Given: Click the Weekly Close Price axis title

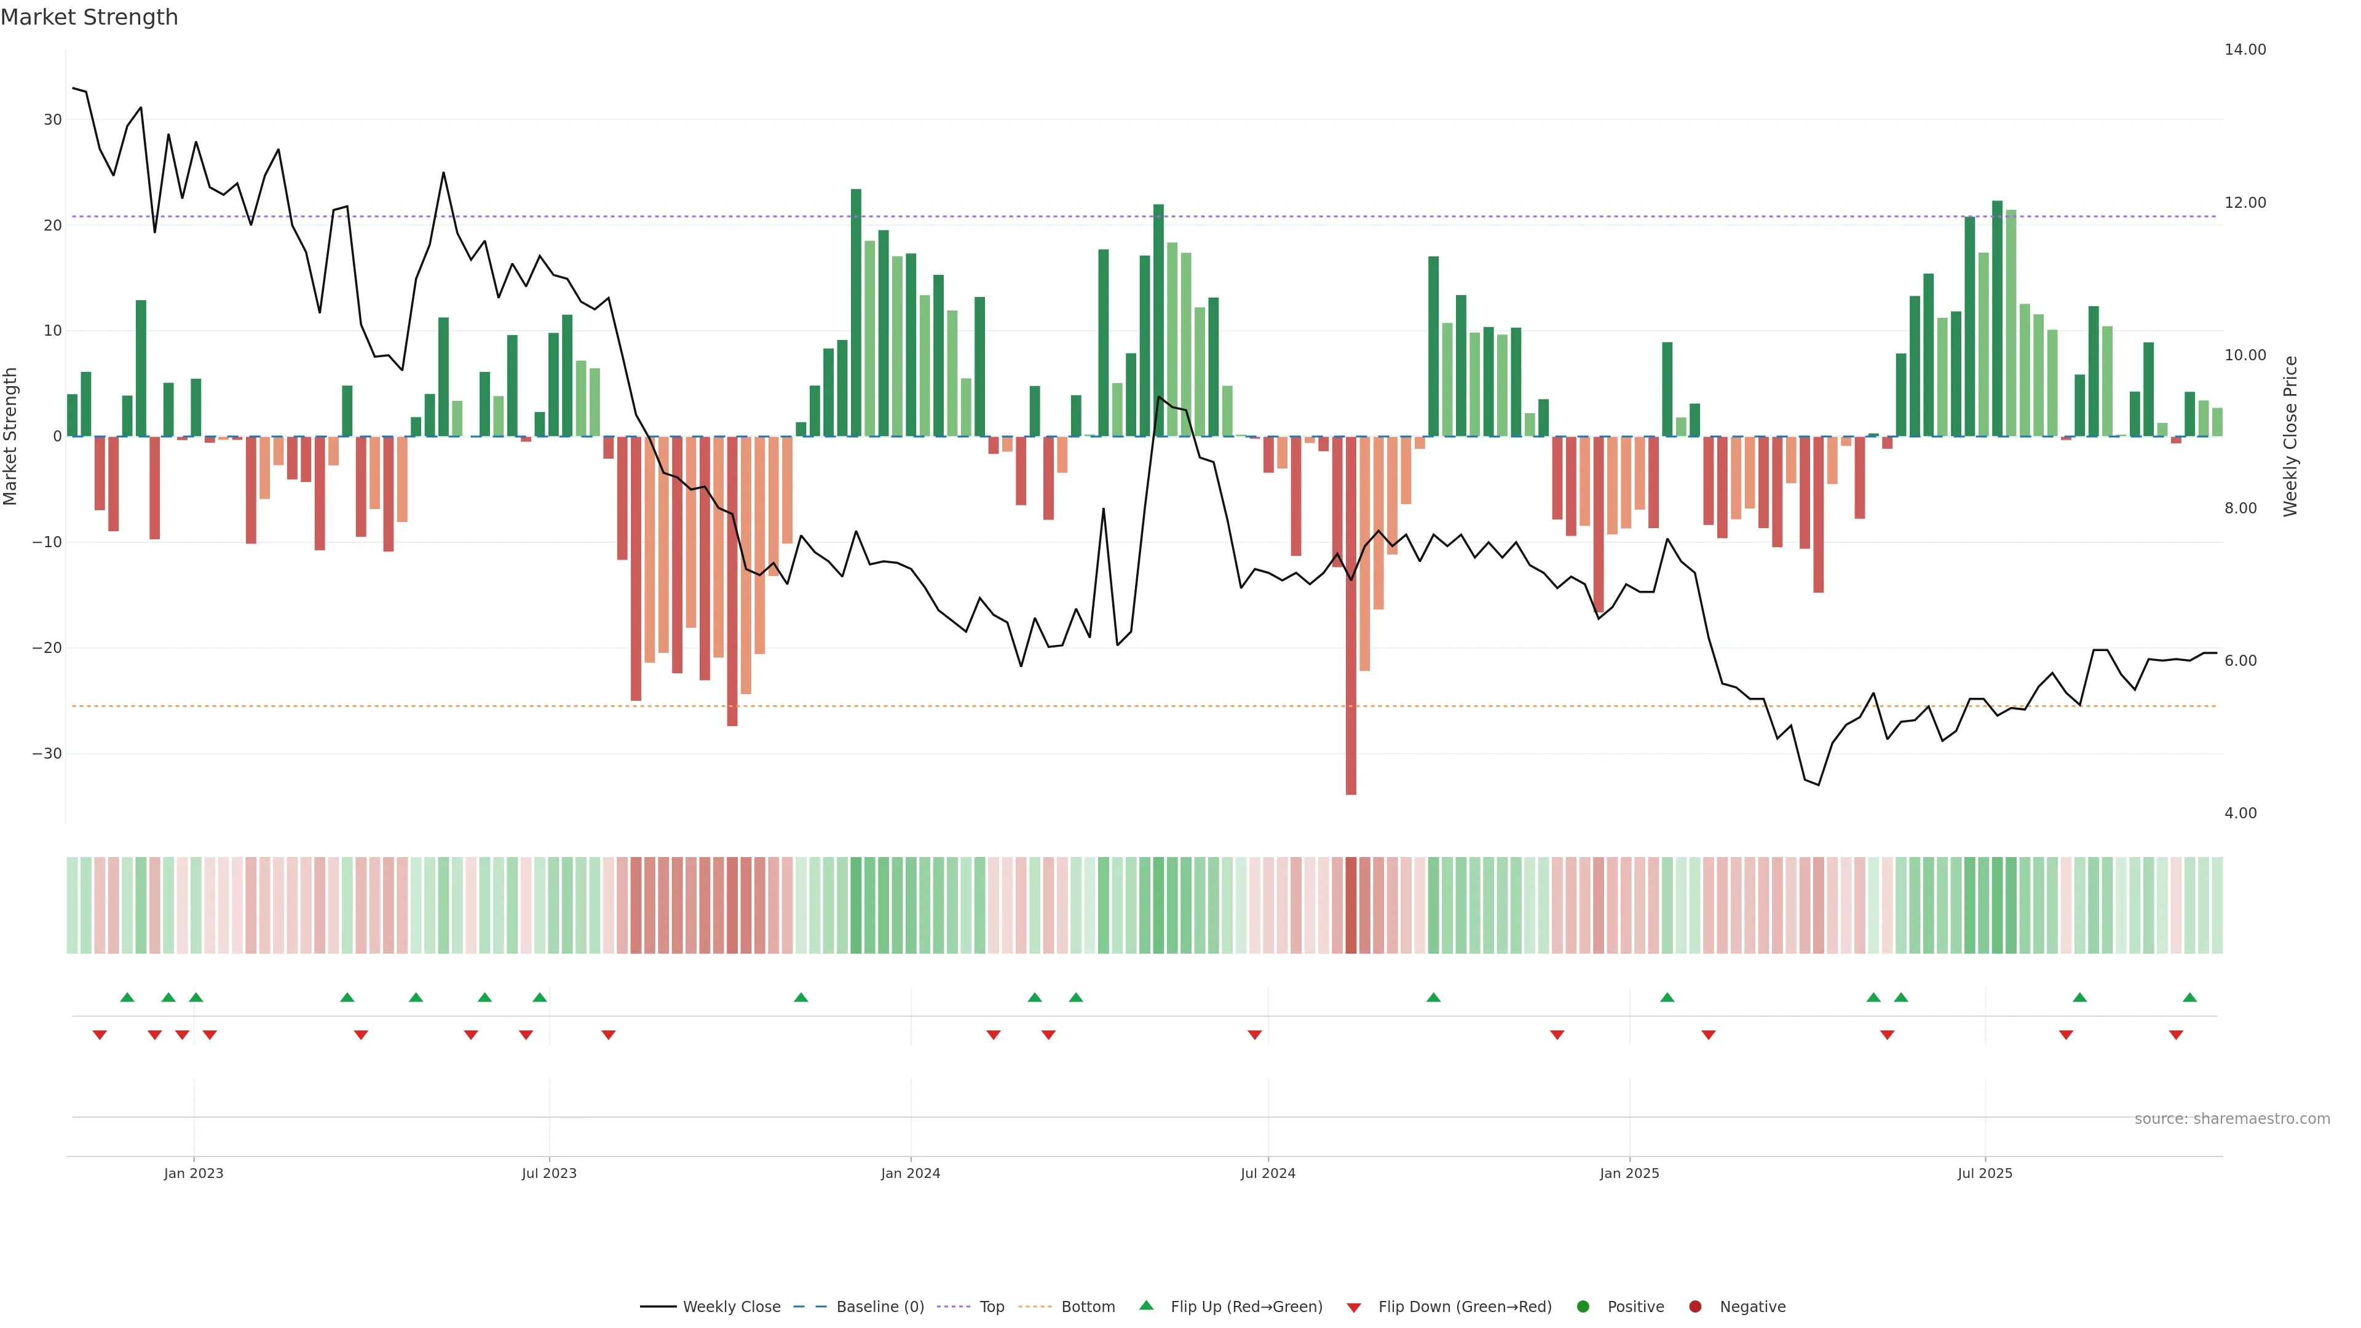Looking at the screenshot, I should pyautogui.click(x=2290, y=437).
